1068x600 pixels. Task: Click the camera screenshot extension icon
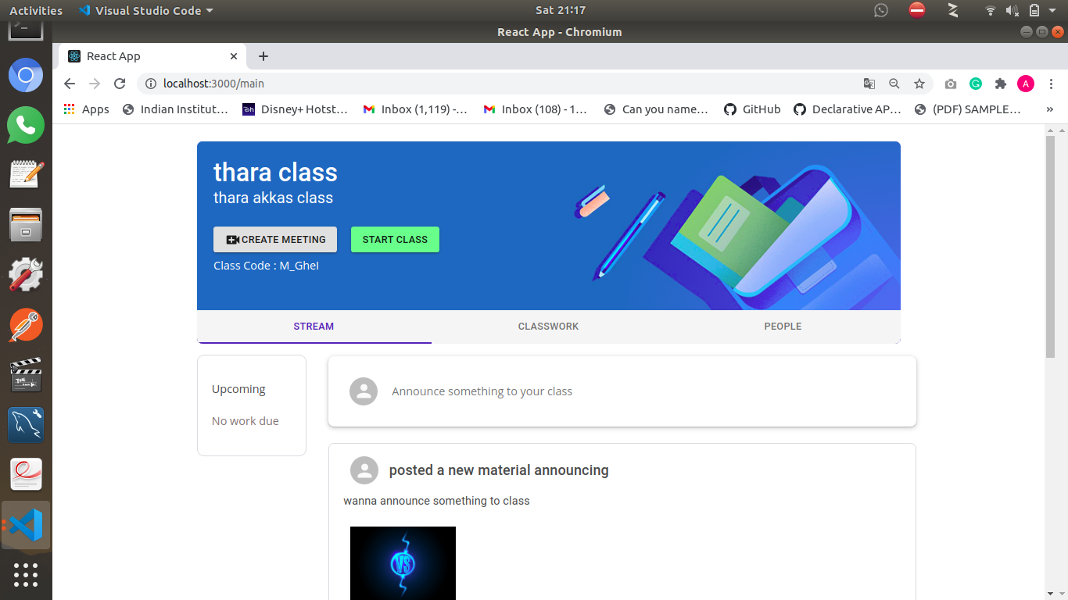[951, 84]
